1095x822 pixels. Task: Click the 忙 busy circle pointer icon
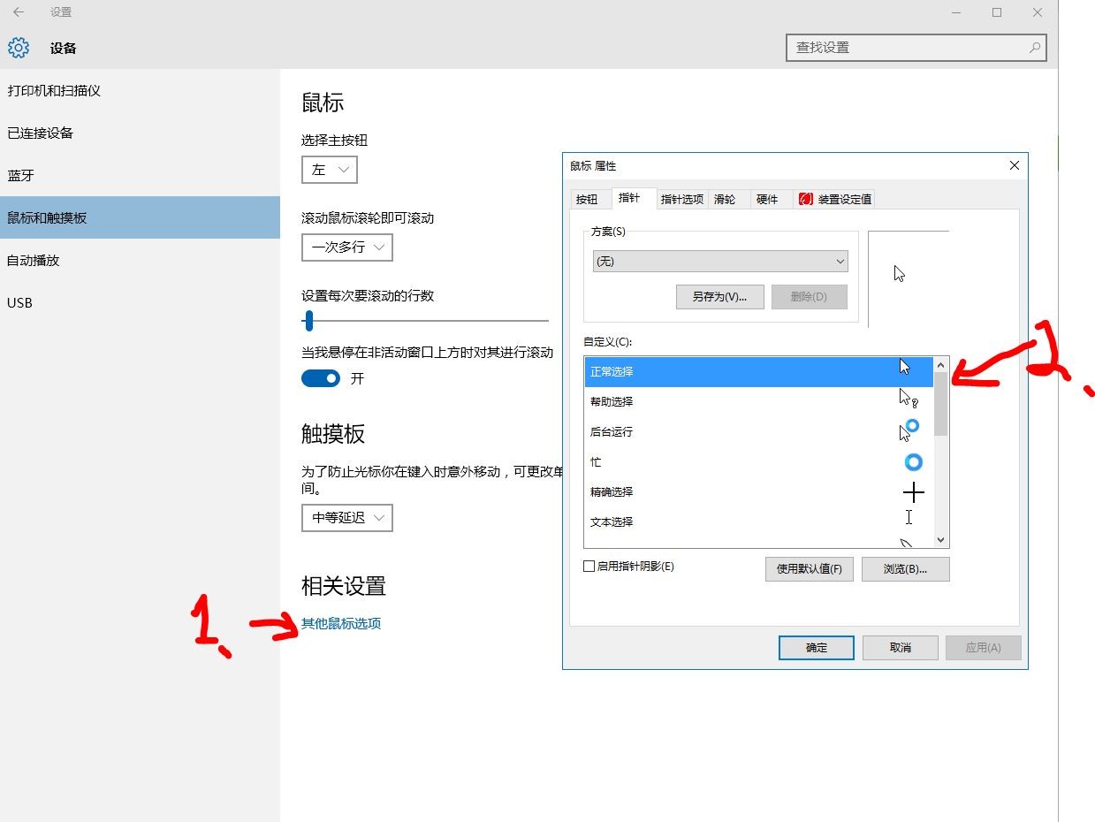(913, 461)
